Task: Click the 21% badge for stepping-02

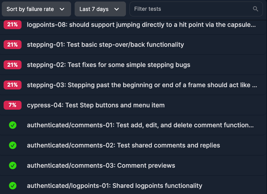Action: click(12, 65)
